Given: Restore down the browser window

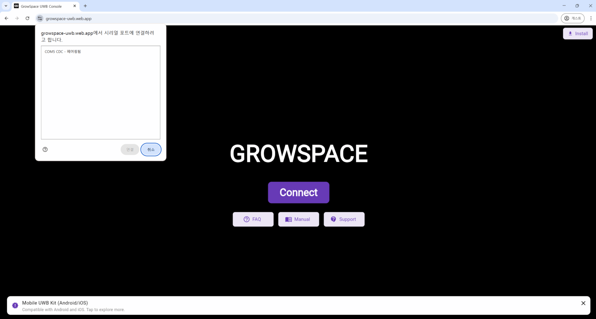Looking at the screenshot, I should (x=577, y=6).
